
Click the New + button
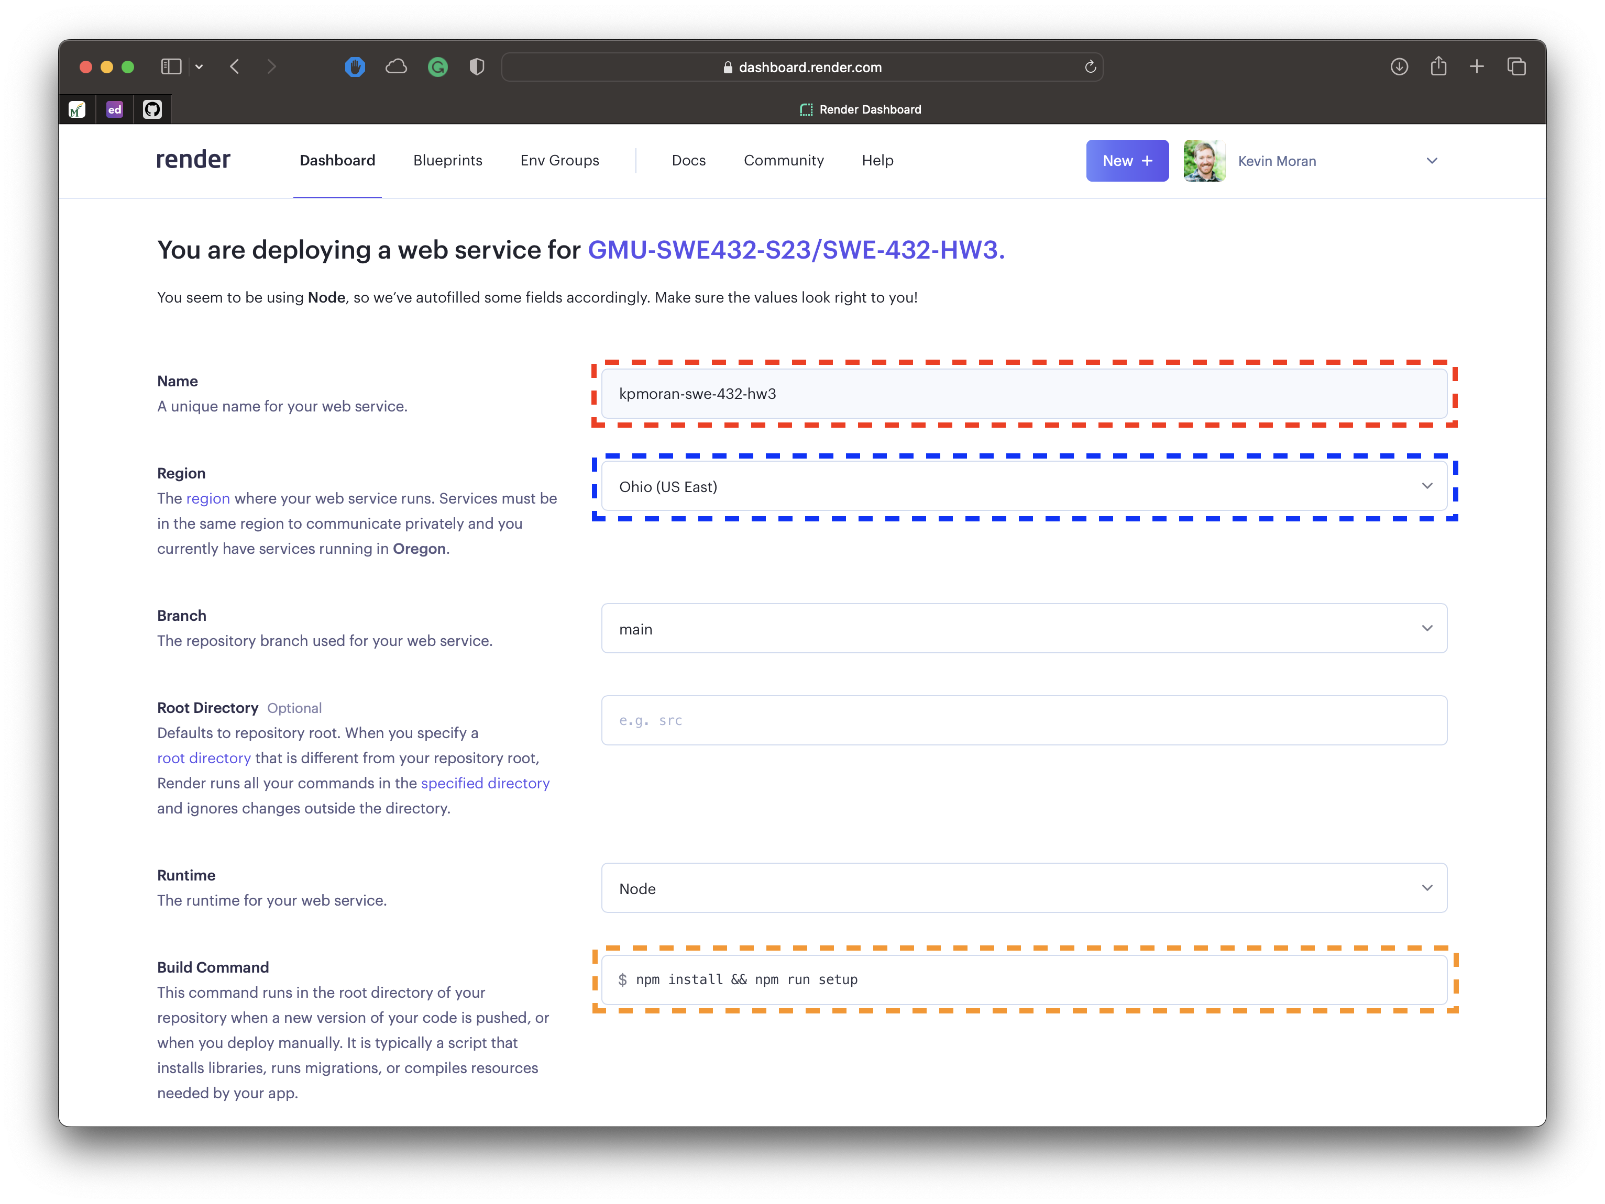(1127, 161)
